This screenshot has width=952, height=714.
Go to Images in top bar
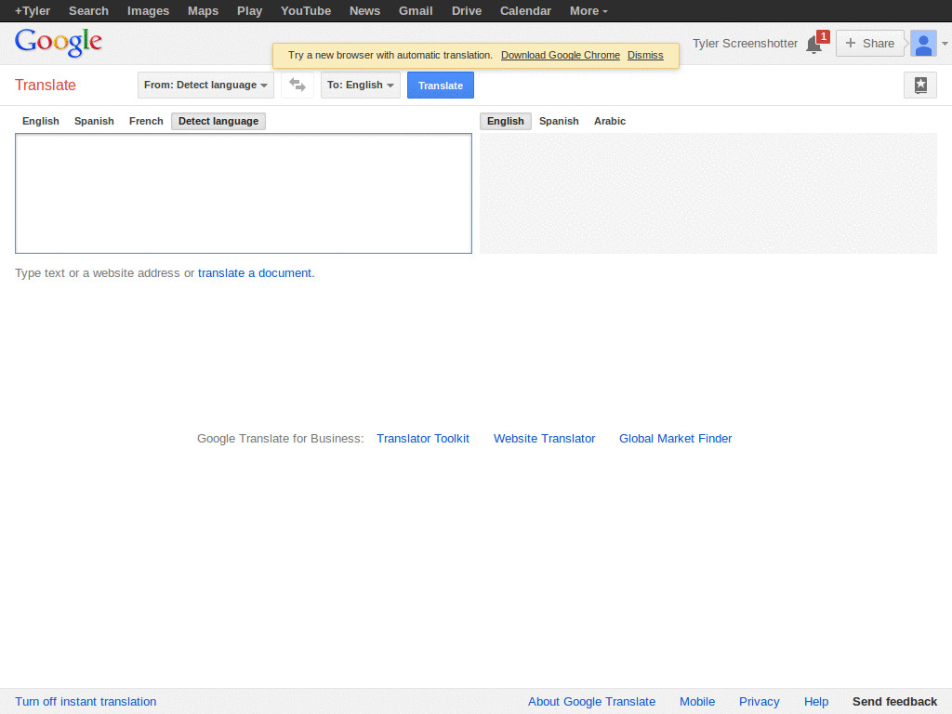tap(148, 11)
